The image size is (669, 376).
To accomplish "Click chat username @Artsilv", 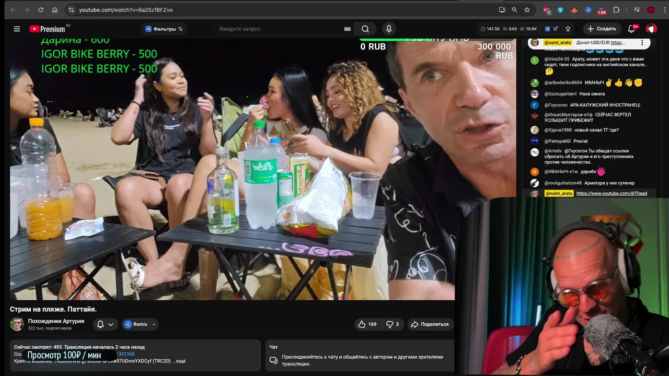I will click(553, 151).
